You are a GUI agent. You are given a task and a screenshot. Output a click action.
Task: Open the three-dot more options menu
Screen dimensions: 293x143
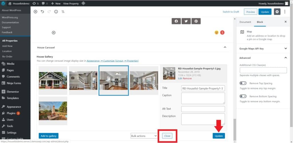point(285,12)
